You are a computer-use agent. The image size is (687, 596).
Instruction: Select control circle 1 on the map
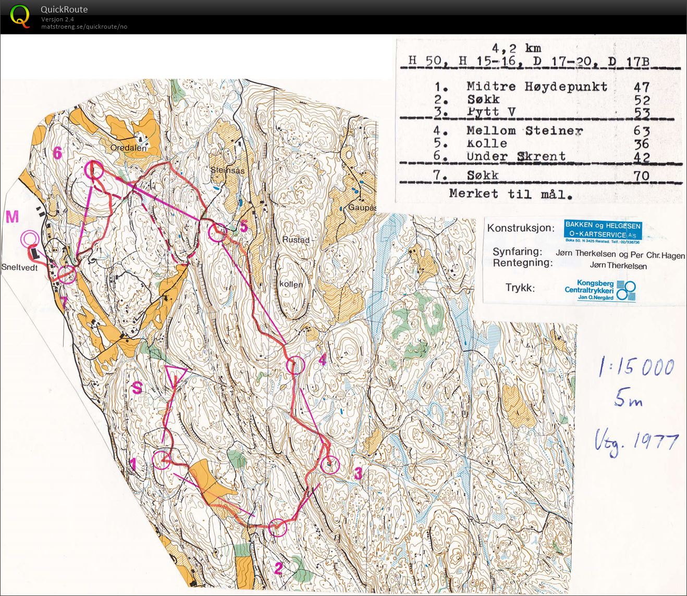click(163, 460)
